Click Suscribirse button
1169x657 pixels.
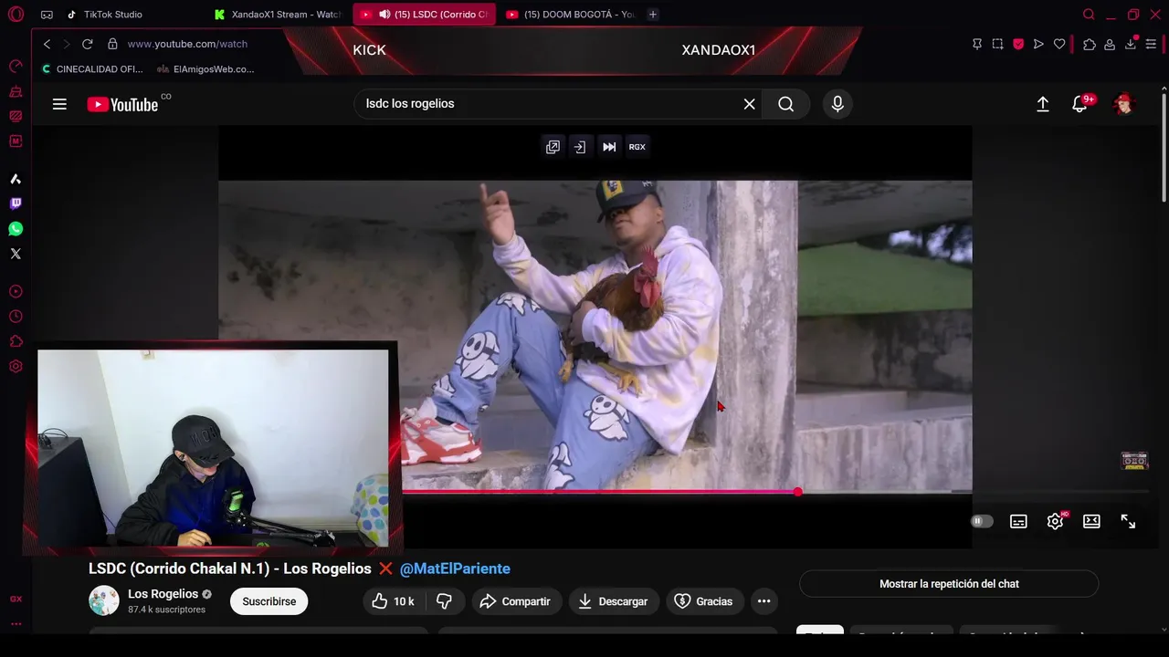(x=269, y=601)
